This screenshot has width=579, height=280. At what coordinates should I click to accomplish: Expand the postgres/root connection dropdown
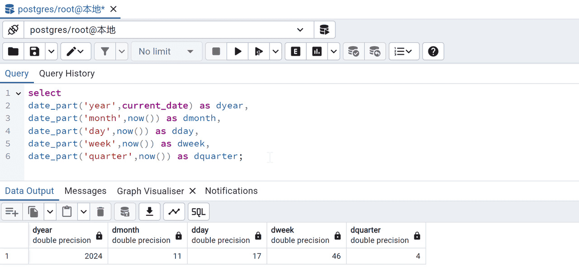pyautogui.click(x=300, y=30)
